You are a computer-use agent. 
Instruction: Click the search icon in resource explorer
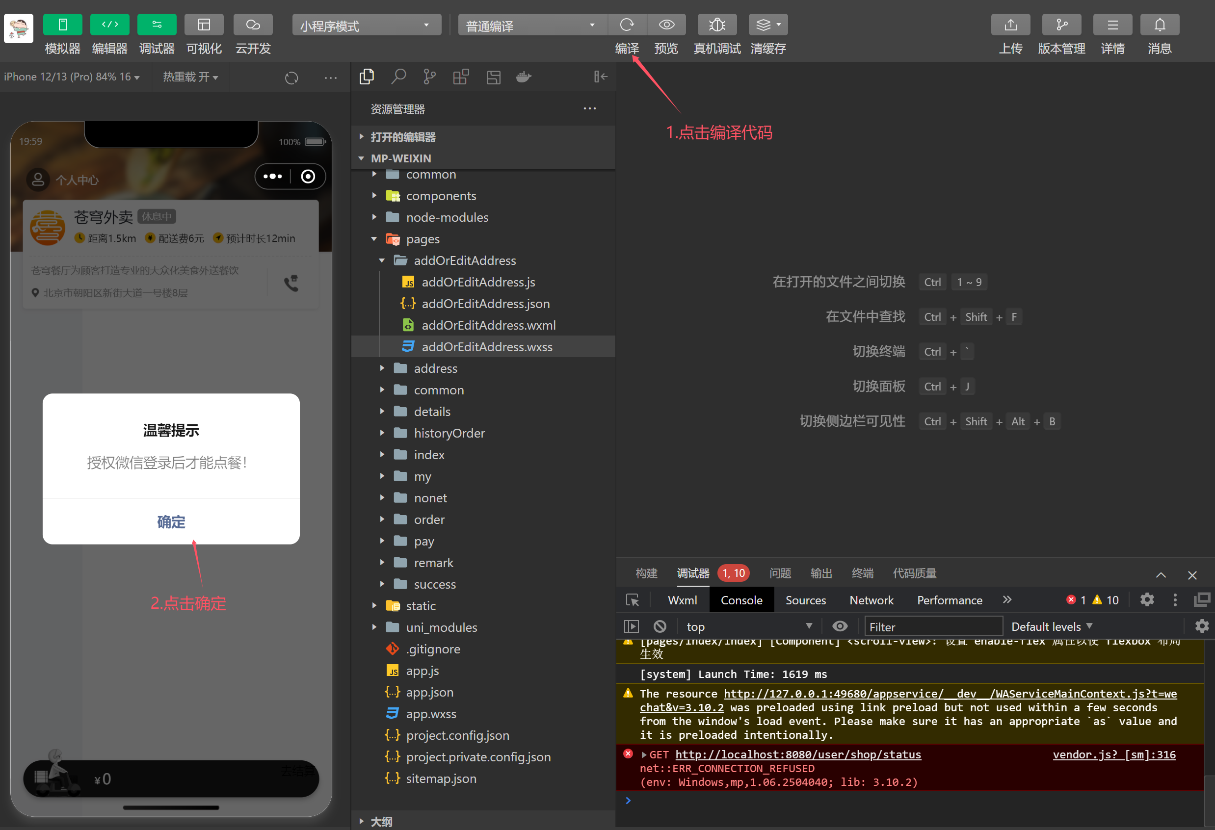pos(398,77)
